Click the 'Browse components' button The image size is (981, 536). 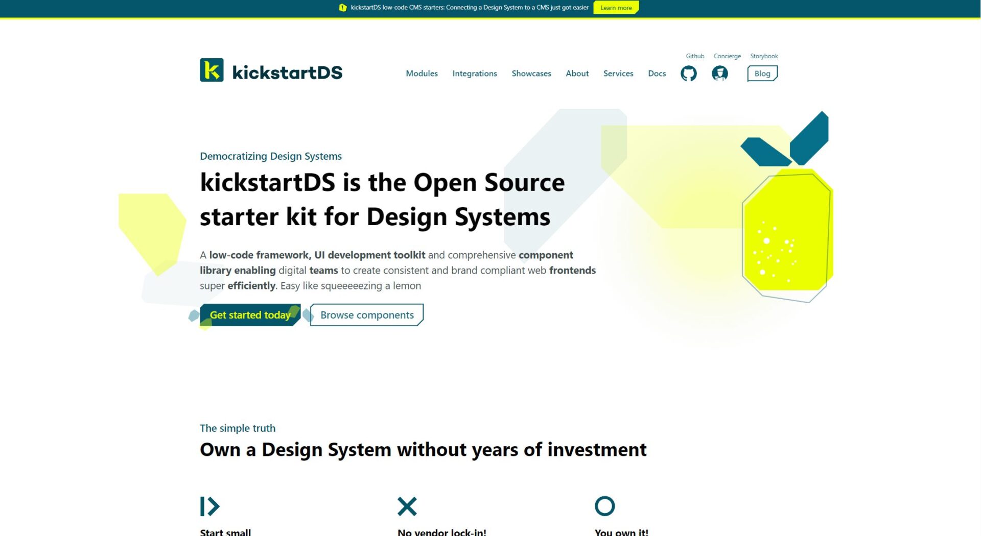(x=366, y=315)
